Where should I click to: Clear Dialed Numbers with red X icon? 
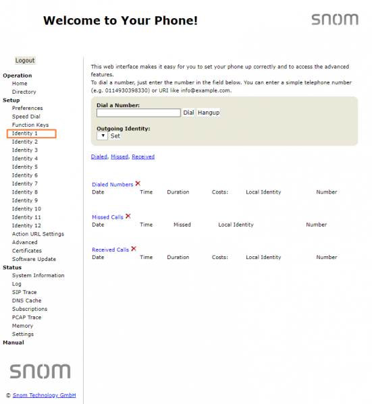click(x=138, y=183)
